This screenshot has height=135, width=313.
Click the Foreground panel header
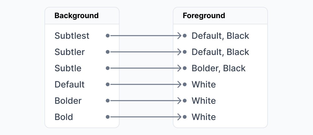[x=220, y=16]
